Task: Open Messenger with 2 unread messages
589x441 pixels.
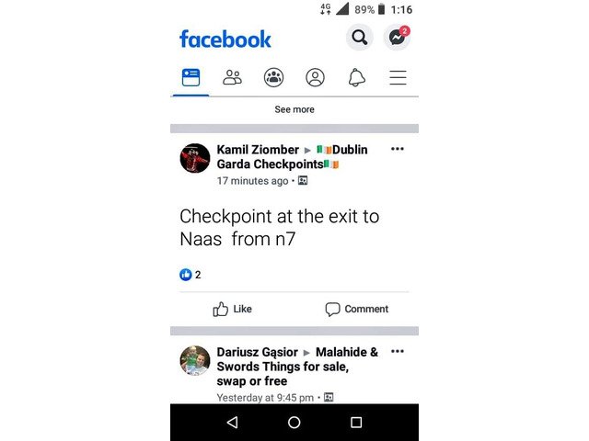Action: [x=397, y=38]
